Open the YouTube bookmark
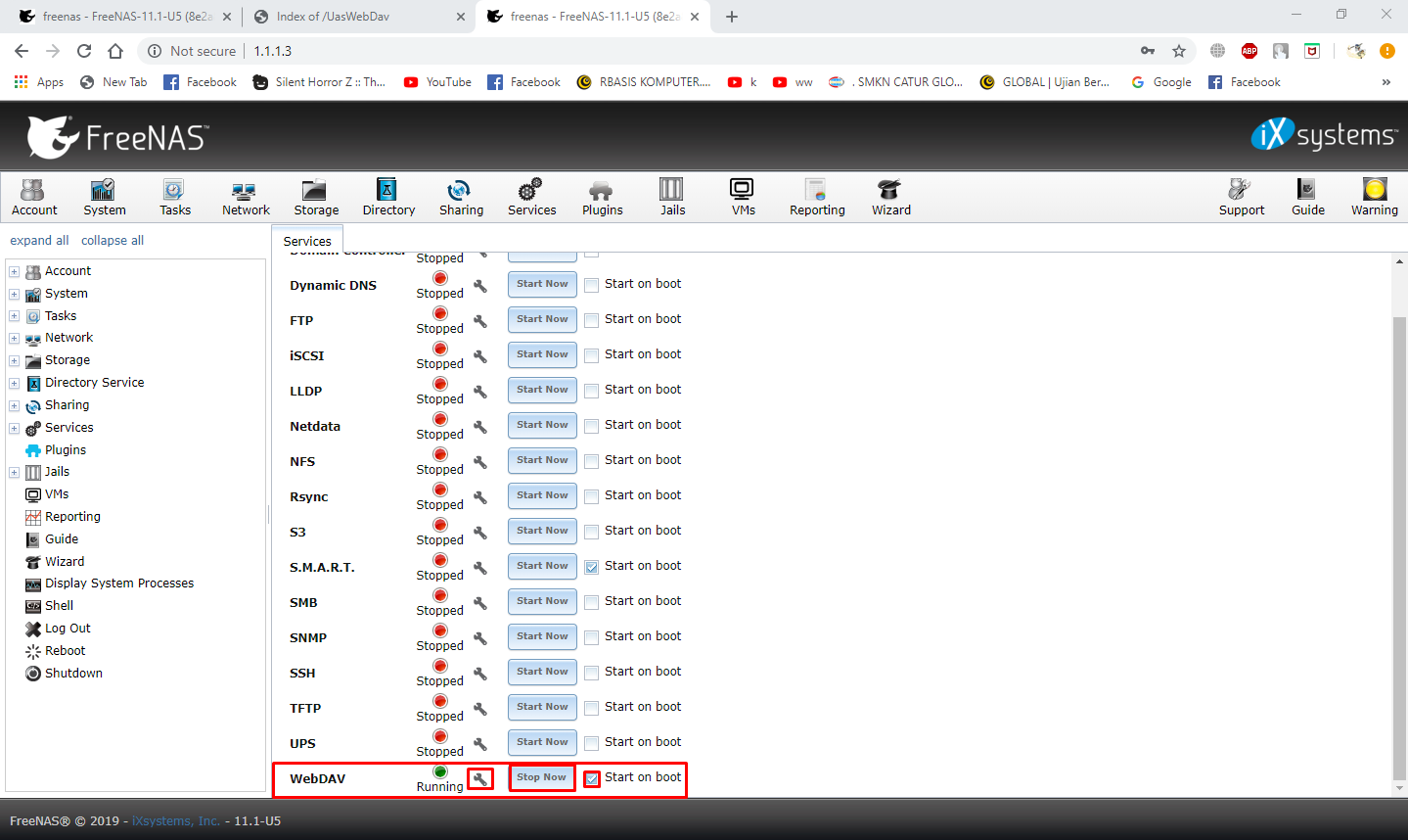Screen dimensions: 1408x840 point(438,82)
